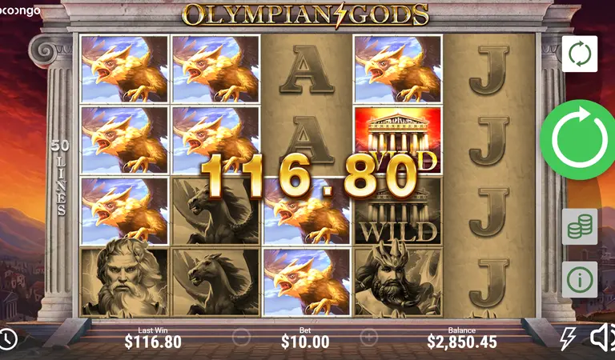Click the green spin button
The height and width of the screenshot is (360, 615).
(x=577, y=139)
